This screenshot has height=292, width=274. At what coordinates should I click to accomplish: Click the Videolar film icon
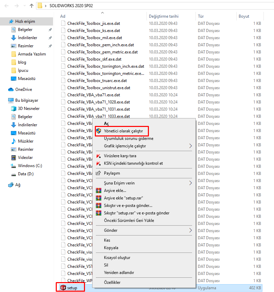14,158
